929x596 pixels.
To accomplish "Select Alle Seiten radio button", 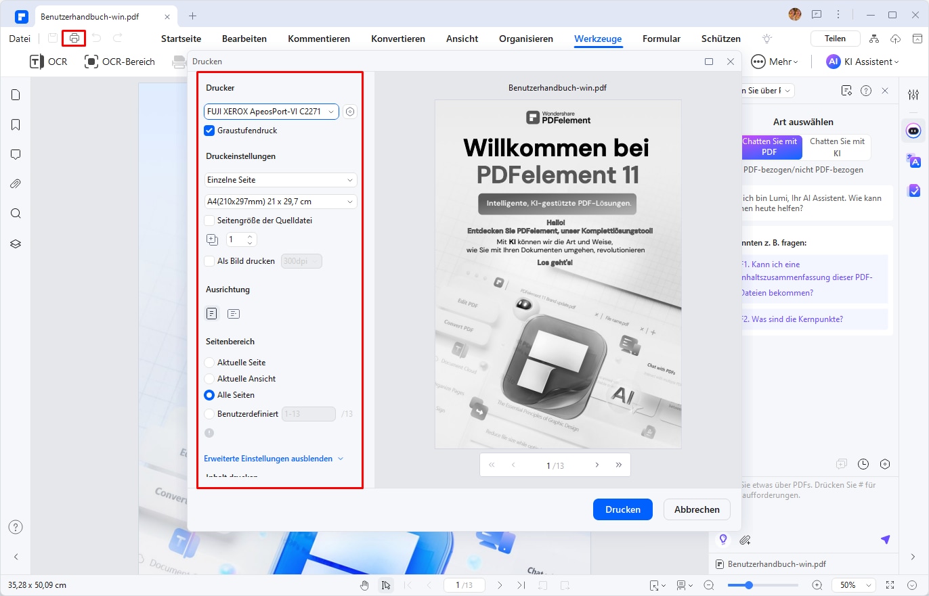I will (x=210, y=395).
